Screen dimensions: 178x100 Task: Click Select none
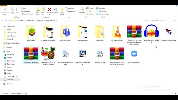pyautogui.click(x=101, y=11)
